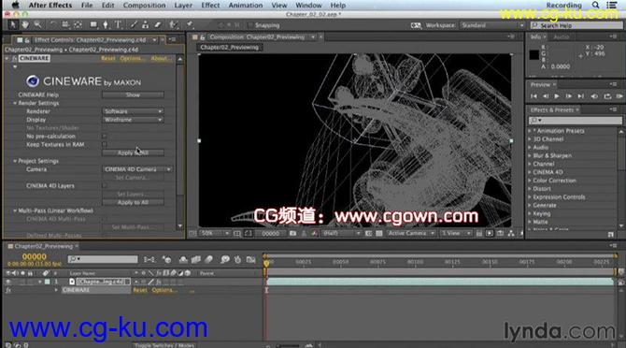Select the Hand tool
Image resolution: width=626 pixels, height=348 pixels.
tap(25, 24)
